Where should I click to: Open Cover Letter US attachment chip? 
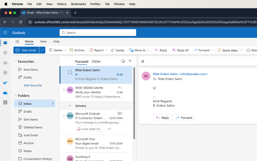[x=90, y=129]
